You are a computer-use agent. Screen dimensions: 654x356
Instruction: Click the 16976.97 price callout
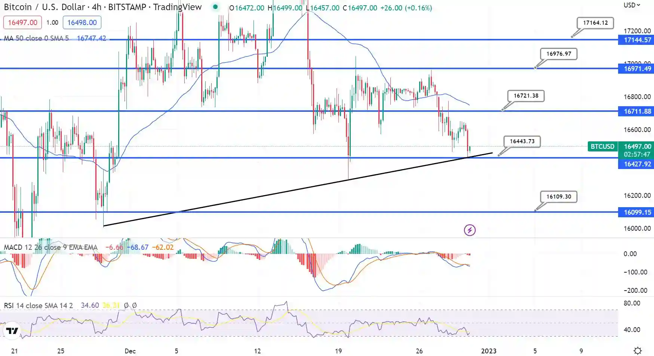559,54
